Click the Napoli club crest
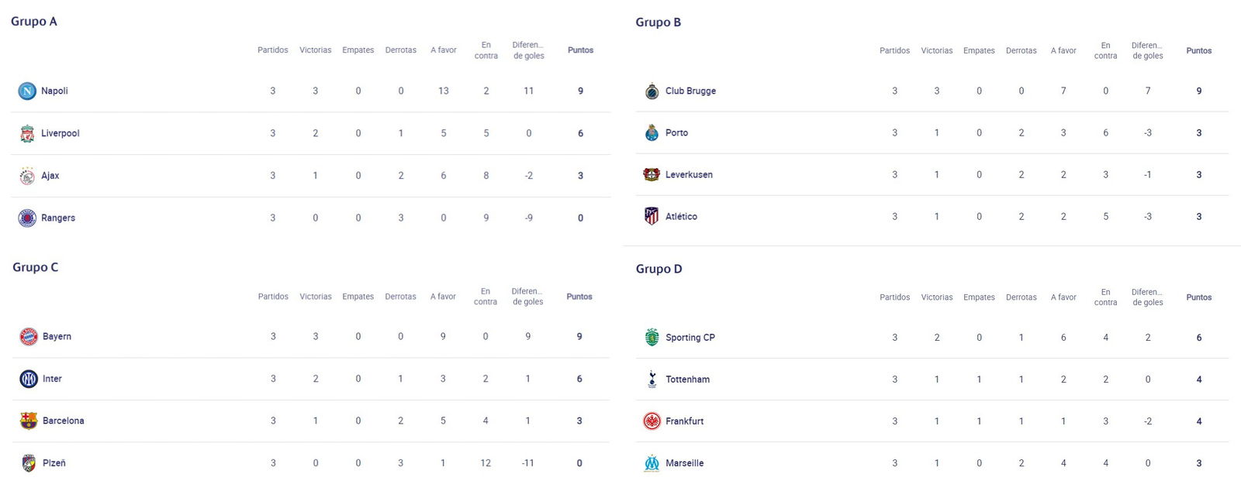1241x491 pixels. 27,91
